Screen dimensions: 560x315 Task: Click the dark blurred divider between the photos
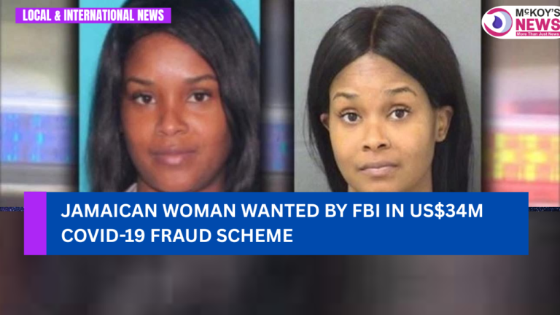277,96
